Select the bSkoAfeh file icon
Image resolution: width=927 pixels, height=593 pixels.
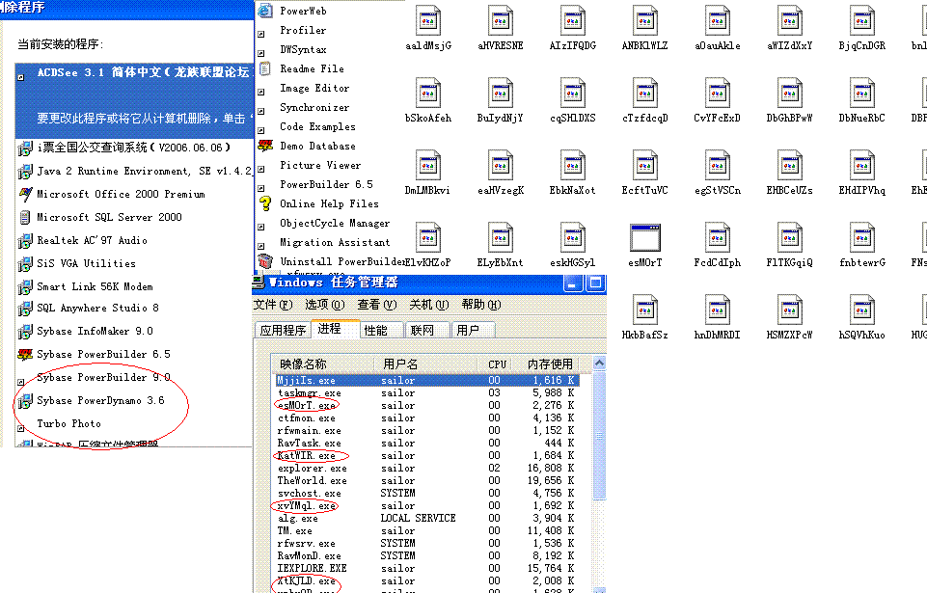(428, 93)
